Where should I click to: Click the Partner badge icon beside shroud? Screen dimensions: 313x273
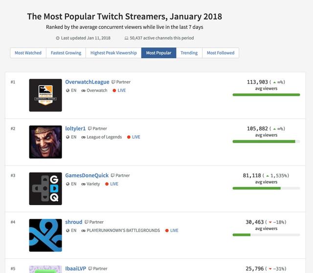coord(87,222)
